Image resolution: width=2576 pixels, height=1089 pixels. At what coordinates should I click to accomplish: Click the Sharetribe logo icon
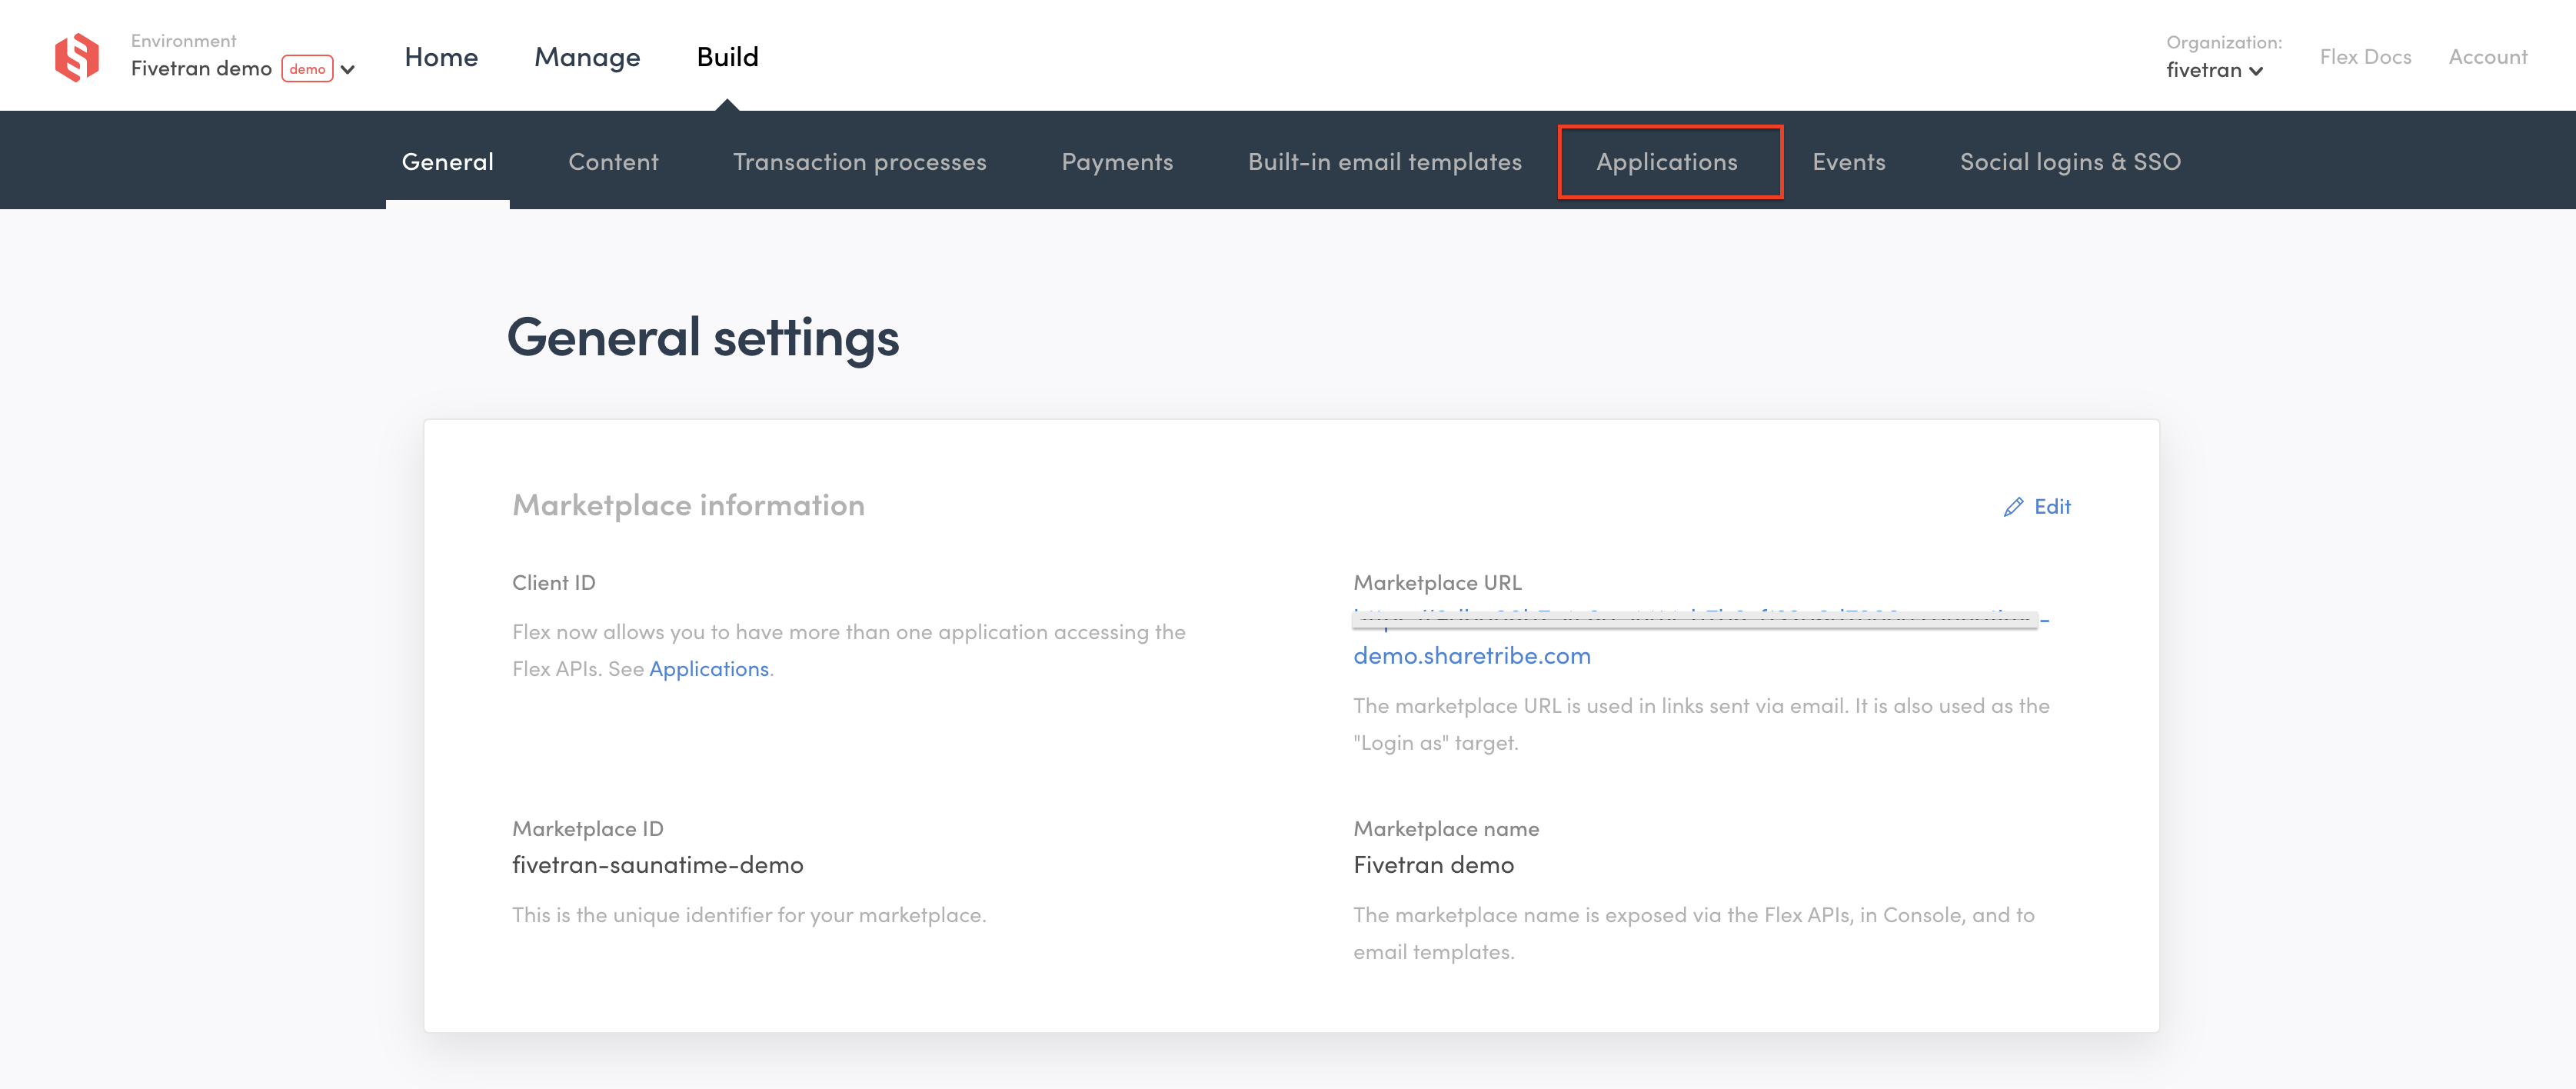(77, 57)
